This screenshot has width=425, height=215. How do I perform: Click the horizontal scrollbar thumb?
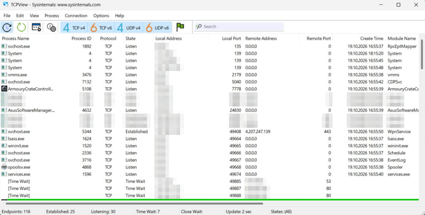tap(134, 203)
